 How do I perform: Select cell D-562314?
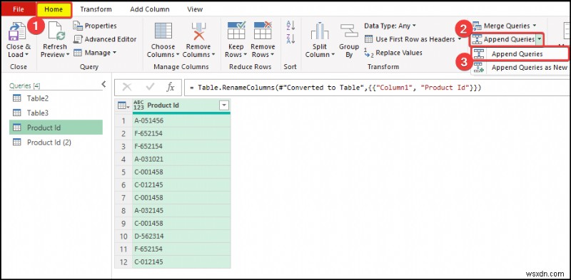pos(181,237)
